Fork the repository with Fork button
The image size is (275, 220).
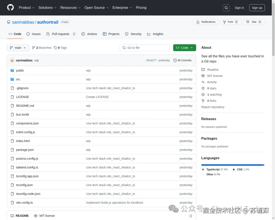click(x=231, y=22)
